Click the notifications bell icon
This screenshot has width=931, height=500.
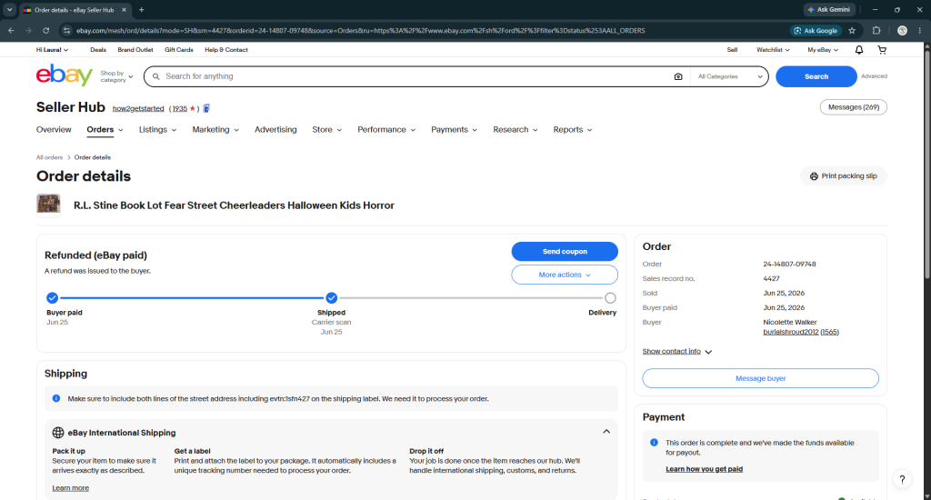858,50
